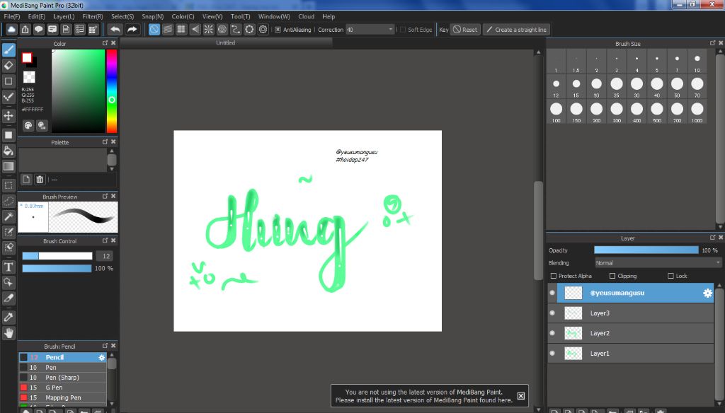Delete palette color with trash icon
Image resolution: width=725 pixels, height=413 pixels.
[40, 179]
